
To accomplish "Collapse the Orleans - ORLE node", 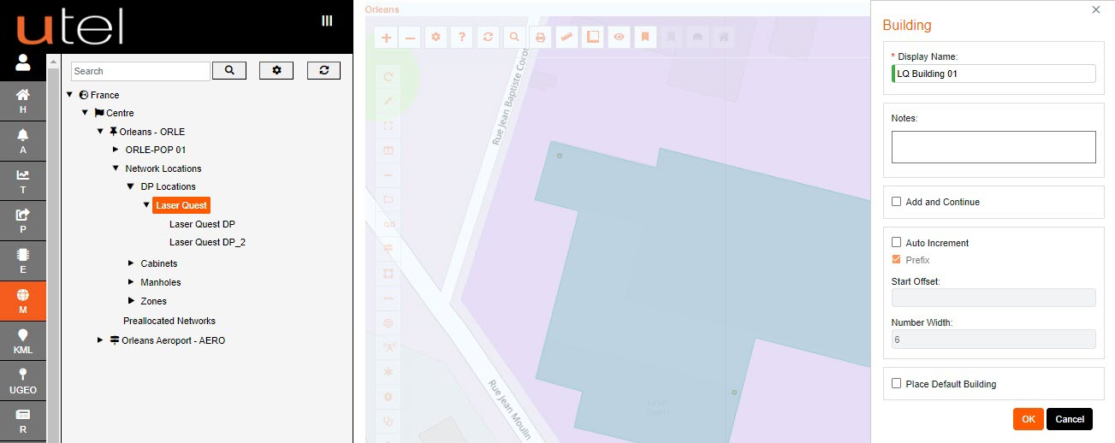I will click(100, 132).
